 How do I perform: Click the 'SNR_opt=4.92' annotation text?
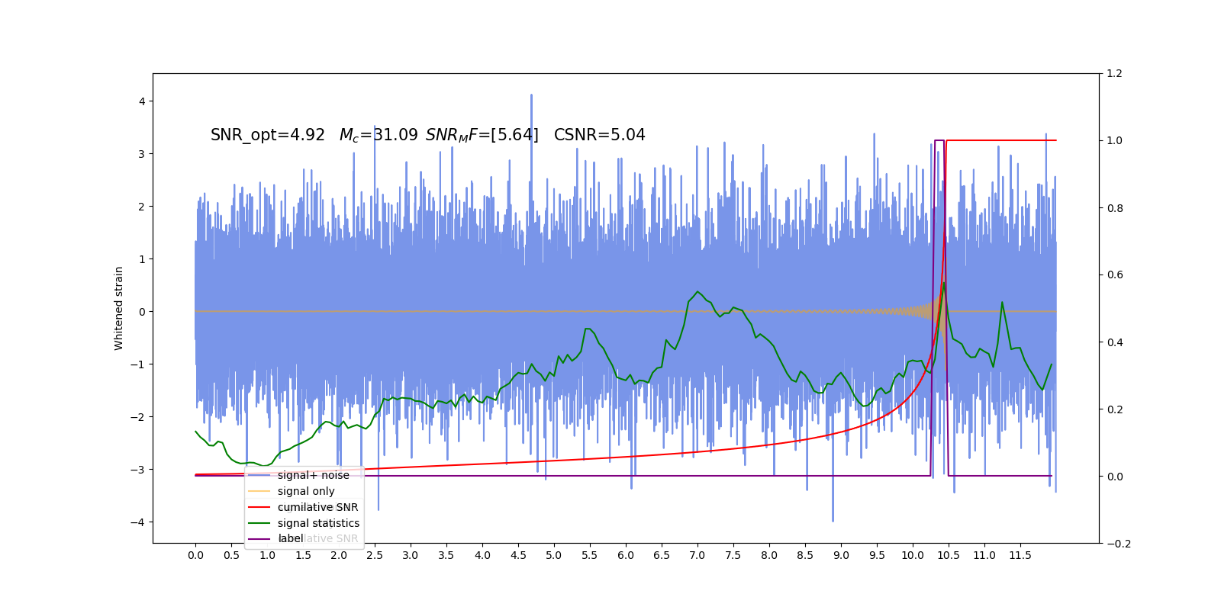coord(268,135)
